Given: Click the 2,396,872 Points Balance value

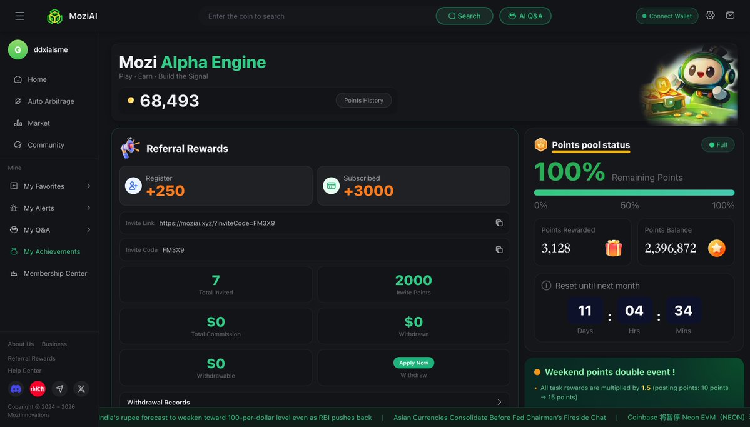Looking at the screenshot, I should (x=670, y=248).
